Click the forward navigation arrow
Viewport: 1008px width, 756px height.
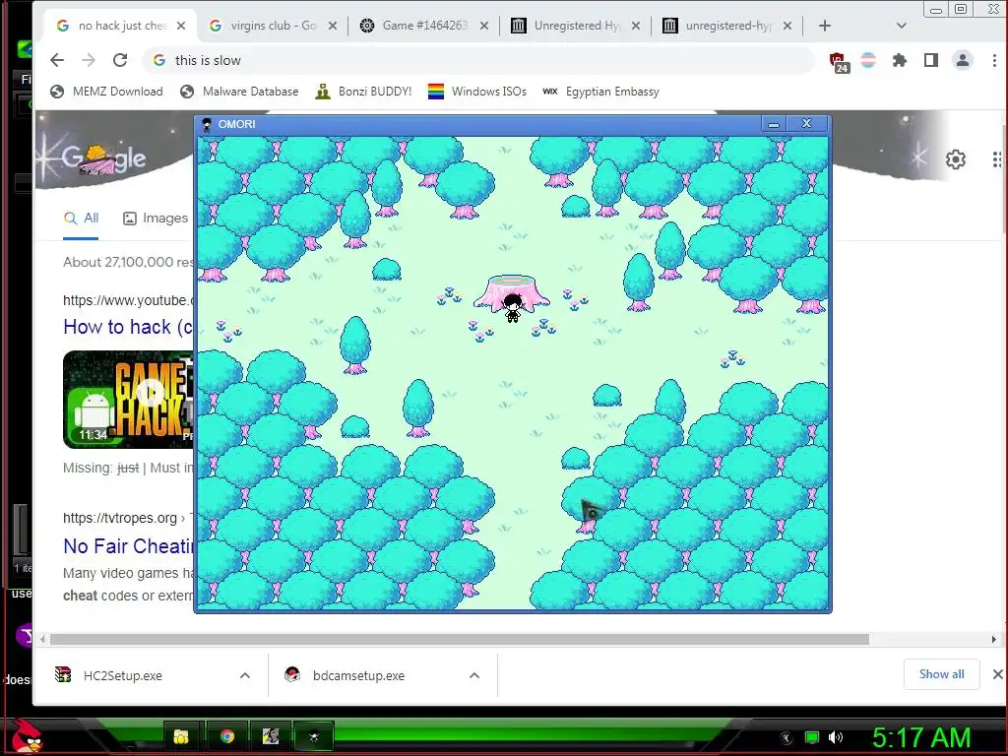[89, 60]
